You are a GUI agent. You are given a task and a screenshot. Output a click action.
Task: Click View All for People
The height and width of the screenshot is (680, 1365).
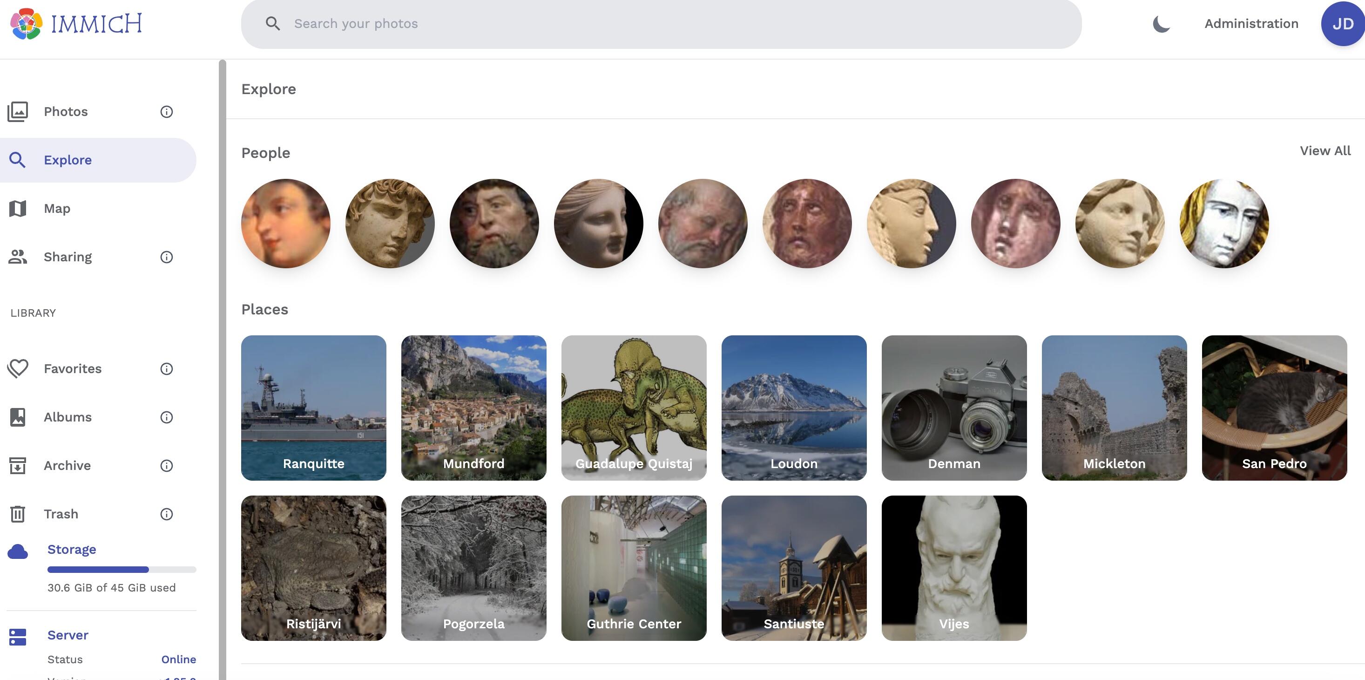[x=1324, y=150]
